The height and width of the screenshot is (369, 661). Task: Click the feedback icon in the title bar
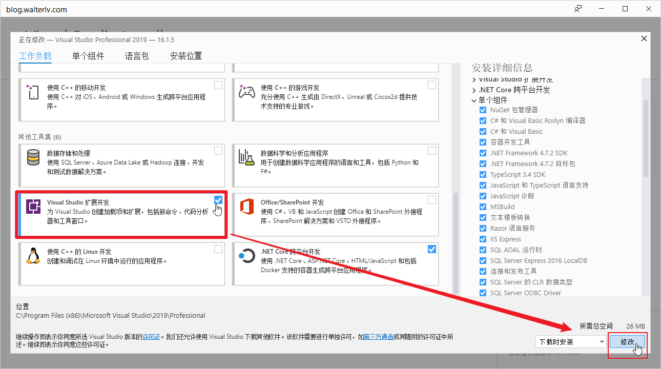click(578, 9)
